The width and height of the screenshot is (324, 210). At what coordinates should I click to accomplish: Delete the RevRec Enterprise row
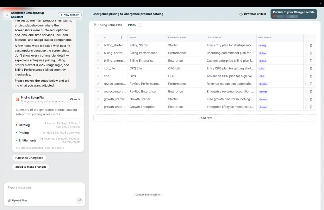[311, 92]
